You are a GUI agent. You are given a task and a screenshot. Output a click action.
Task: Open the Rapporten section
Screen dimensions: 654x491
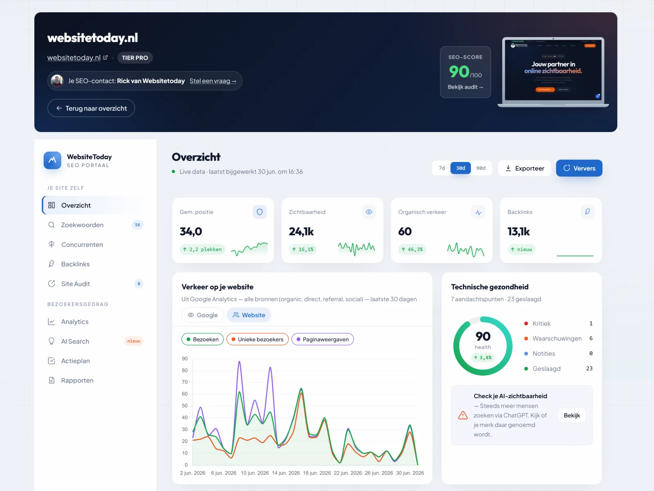pyautogui.click(x=93, y=380)
